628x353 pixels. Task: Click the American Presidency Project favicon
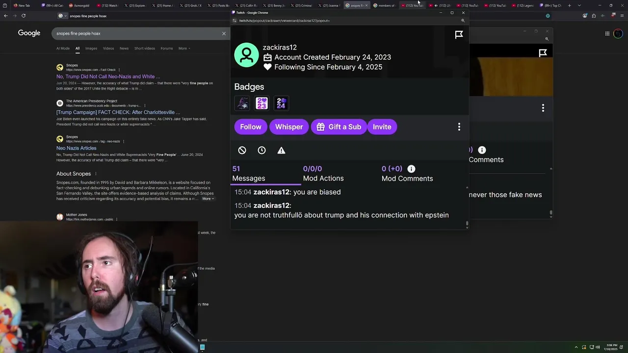[60, 103]
